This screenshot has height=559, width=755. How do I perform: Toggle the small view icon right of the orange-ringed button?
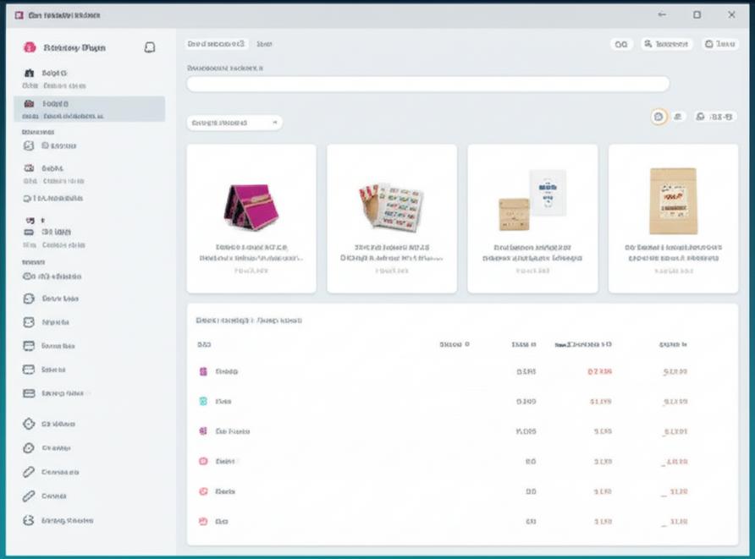[677, 117]
